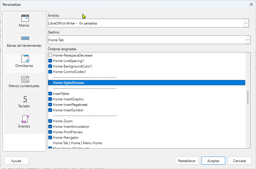Open the Eventos scroll icon
Image resolution: width=256 pixels, height=169 pixels.
click(25, 119)
